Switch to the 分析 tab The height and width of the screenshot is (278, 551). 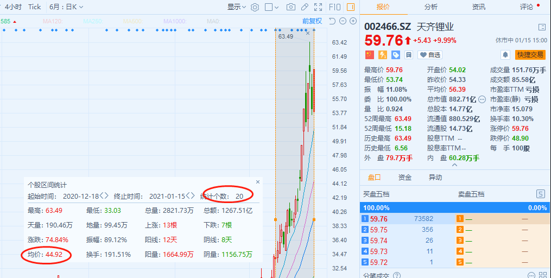[431, 7]
